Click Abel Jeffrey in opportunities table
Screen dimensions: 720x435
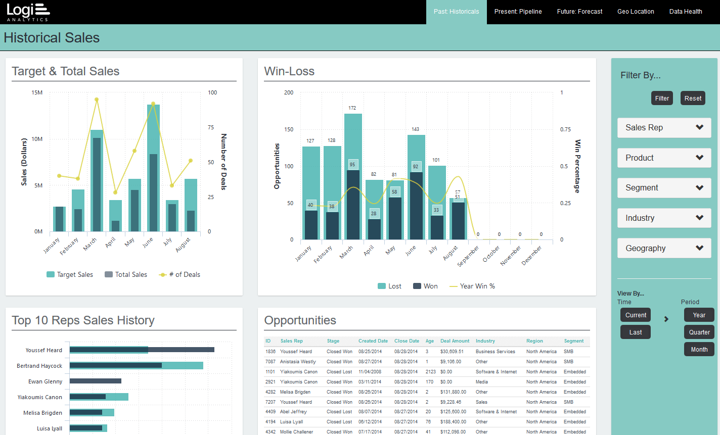point(293,412)
